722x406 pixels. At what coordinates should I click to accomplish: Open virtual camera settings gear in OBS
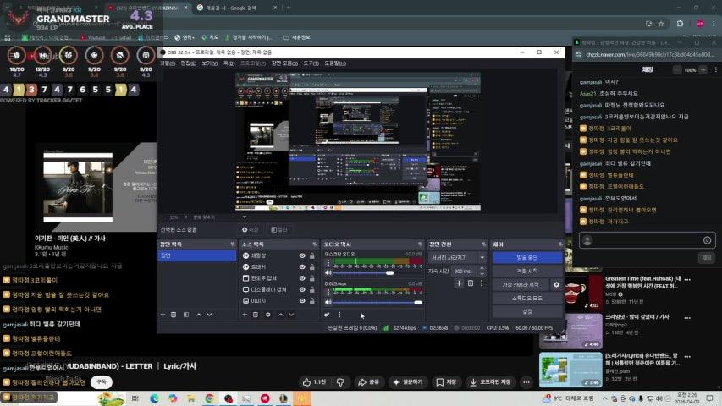tap(556, 285)
